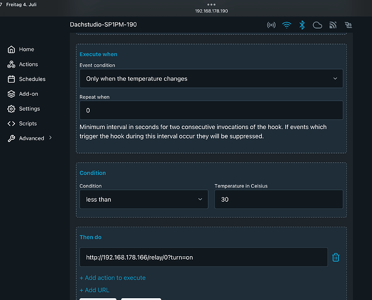Click + Add action to execute
Screen dimensions: 372x300
tap(113, 278)
